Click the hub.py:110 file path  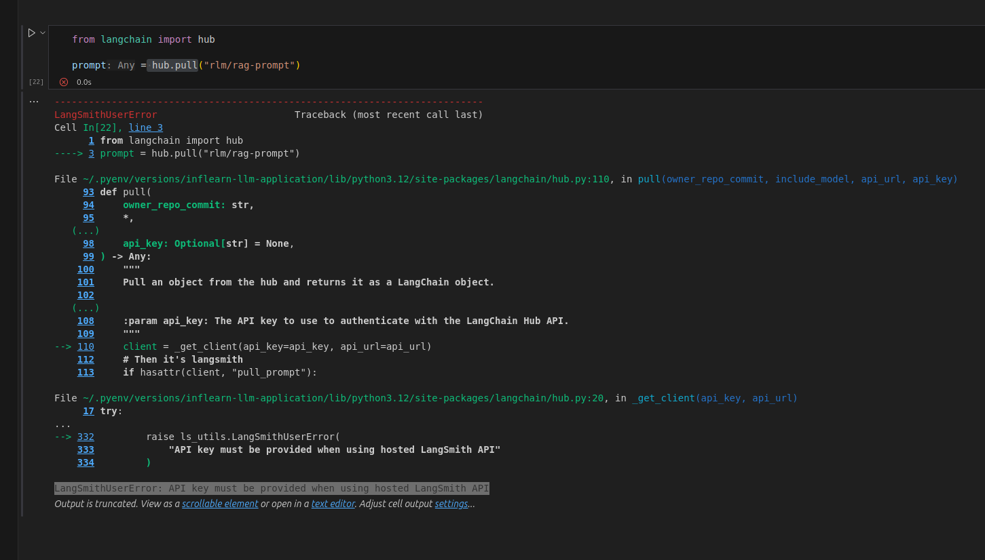pyautogui.click(x=346, y=179)
